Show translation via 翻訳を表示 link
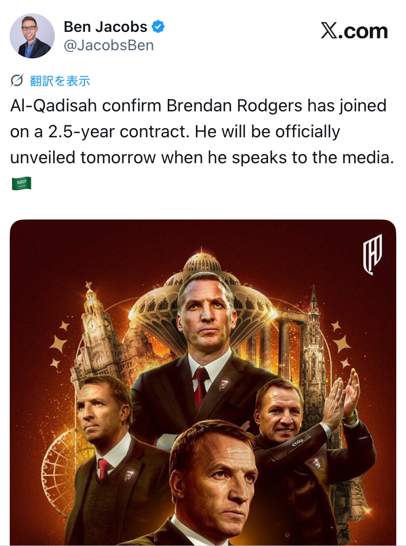 (x=60, y=81)
